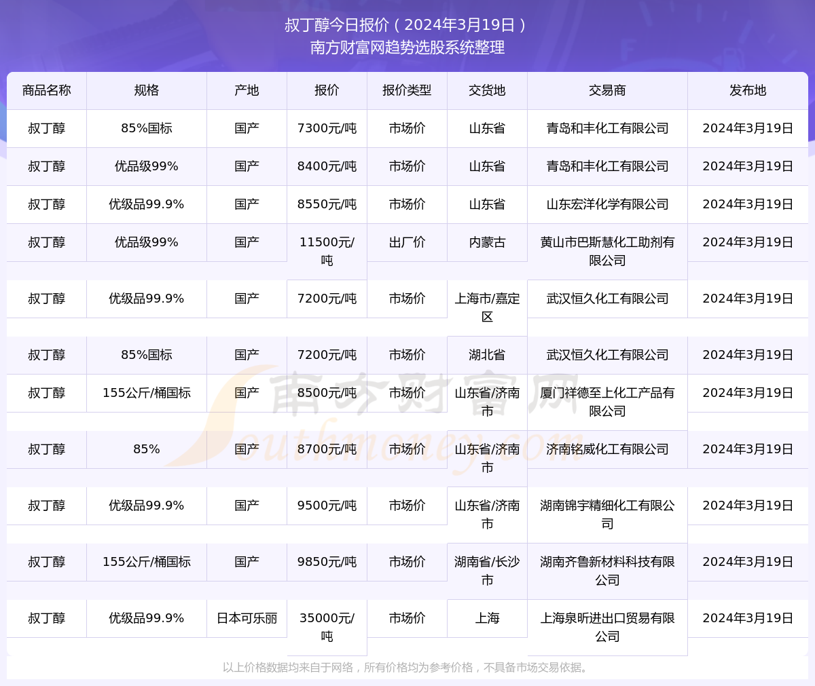The width and height of the screenshot is (815, 686).
Task: Click 青岛和丰化工有限公司 in 7300元/吨 row
Action: click(607, 128)
